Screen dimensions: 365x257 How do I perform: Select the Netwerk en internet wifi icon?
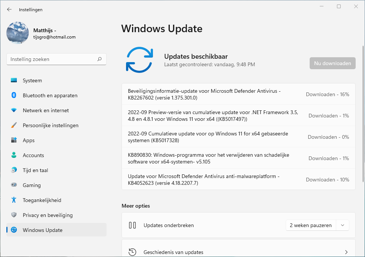pyautogui.click(x=14, y=110)
